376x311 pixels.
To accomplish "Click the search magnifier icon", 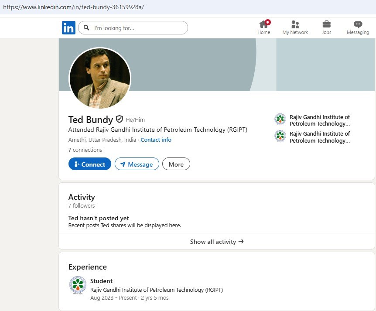I will [86, 27].
